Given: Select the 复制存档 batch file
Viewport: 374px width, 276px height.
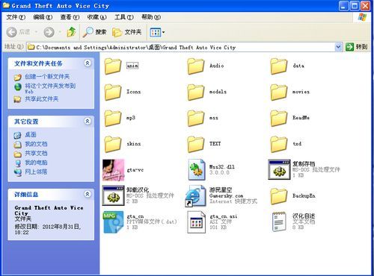Looking at the screenshot, I should [x=304, y=169].
